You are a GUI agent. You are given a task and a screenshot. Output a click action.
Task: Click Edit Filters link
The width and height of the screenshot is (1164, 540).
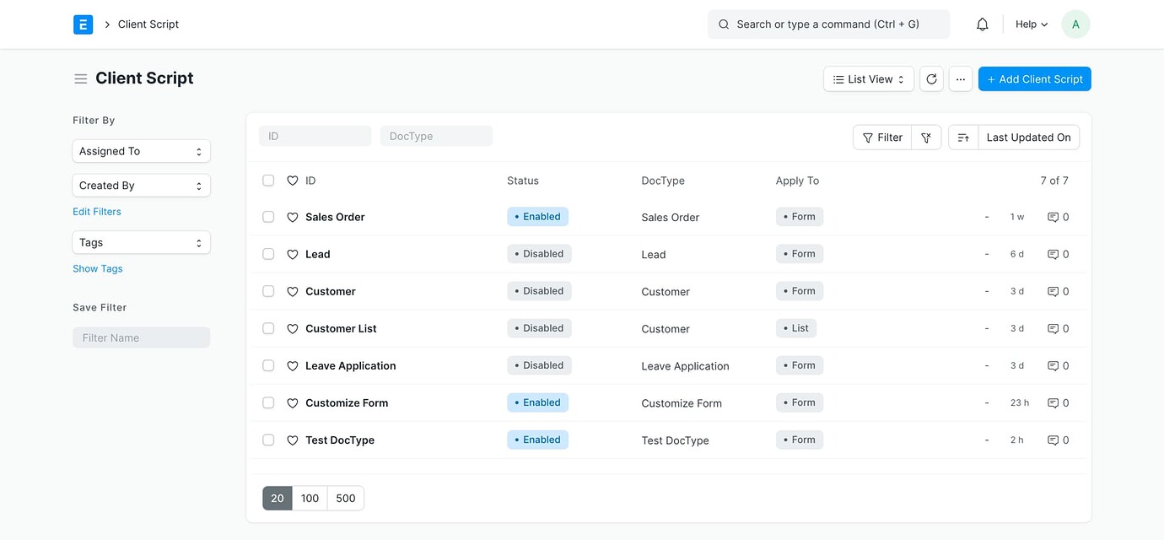pos(97,212)
